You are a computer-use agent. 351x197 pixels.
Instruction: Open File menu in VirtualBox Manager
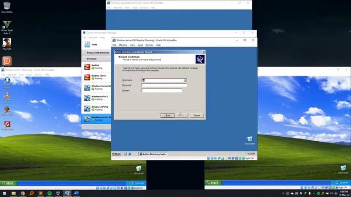click(x=84, y=38)
